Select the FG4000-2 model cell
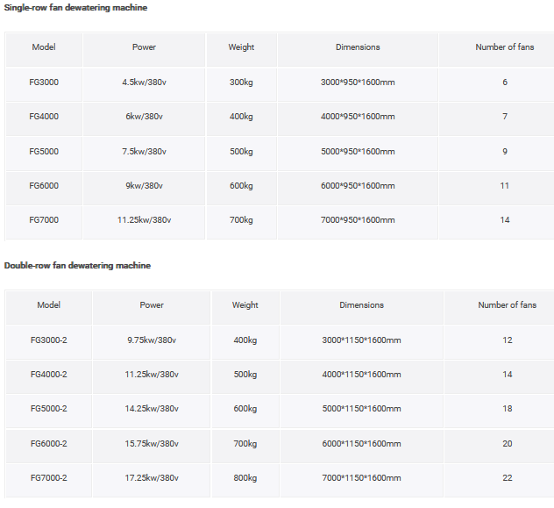This screenshot has width=554, height=508. [48, 375]
